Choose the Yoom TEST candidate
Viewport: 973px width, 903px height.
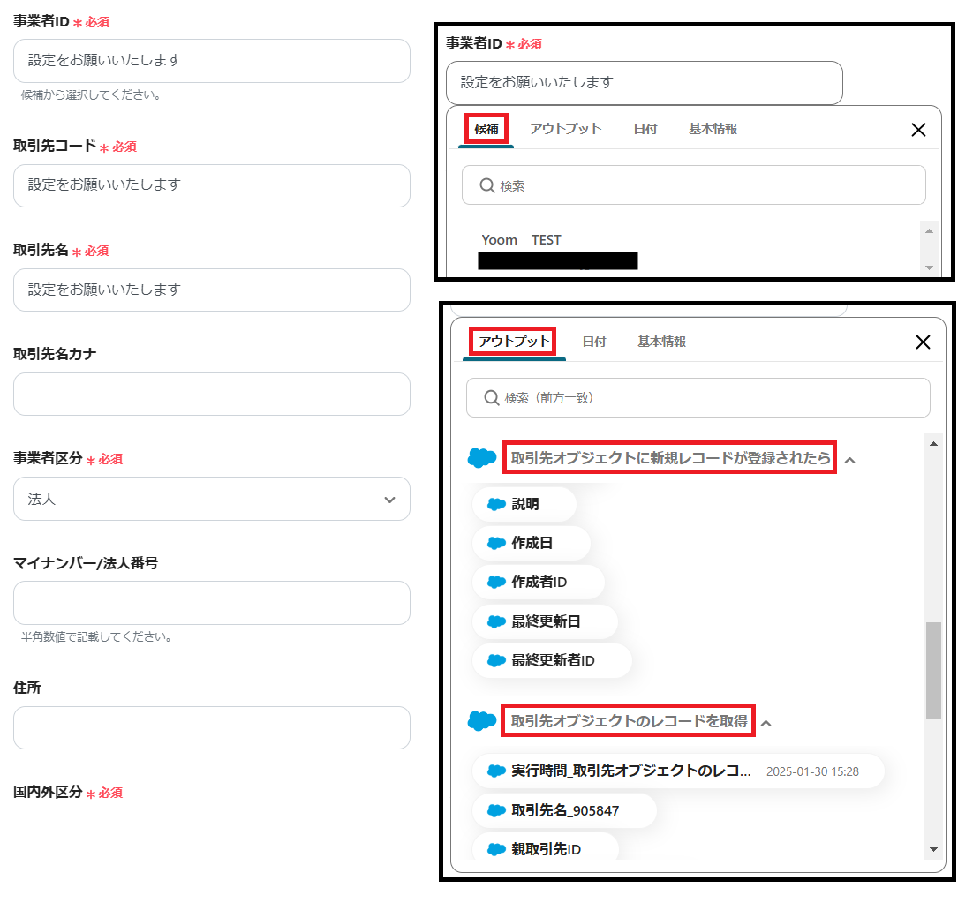521,240
